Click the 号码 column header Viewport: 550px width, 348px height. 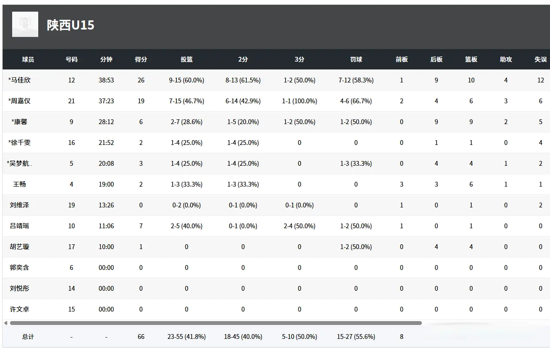click(71, 59)
